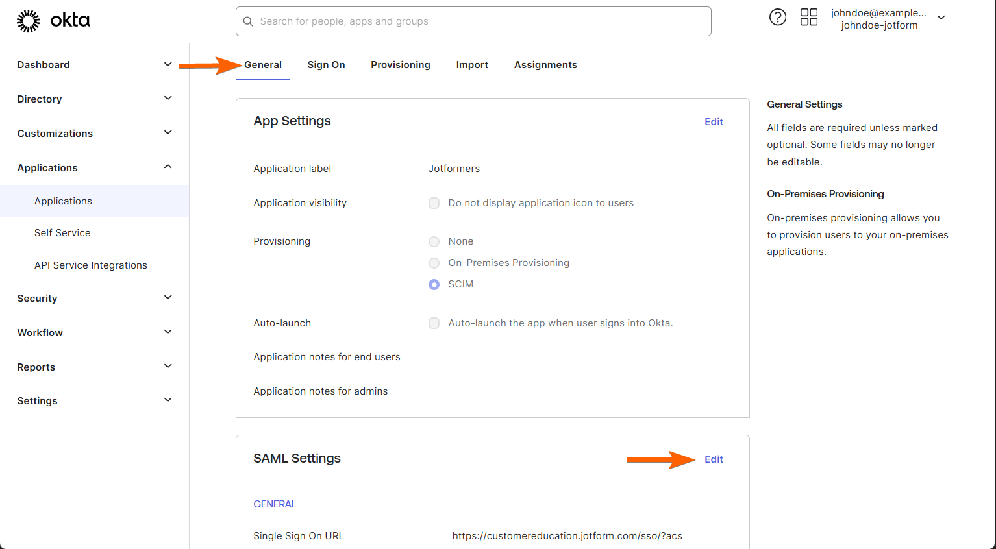Expand the Security sidebar section
Image resolution: width=996 pixels, height=549 pixels.
pyautogui.click(x=168, y=297)
